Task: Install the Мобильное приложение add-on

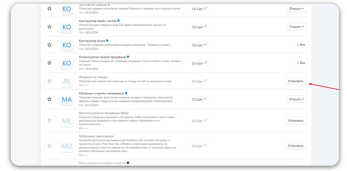Action: click(x=296, y=146)
